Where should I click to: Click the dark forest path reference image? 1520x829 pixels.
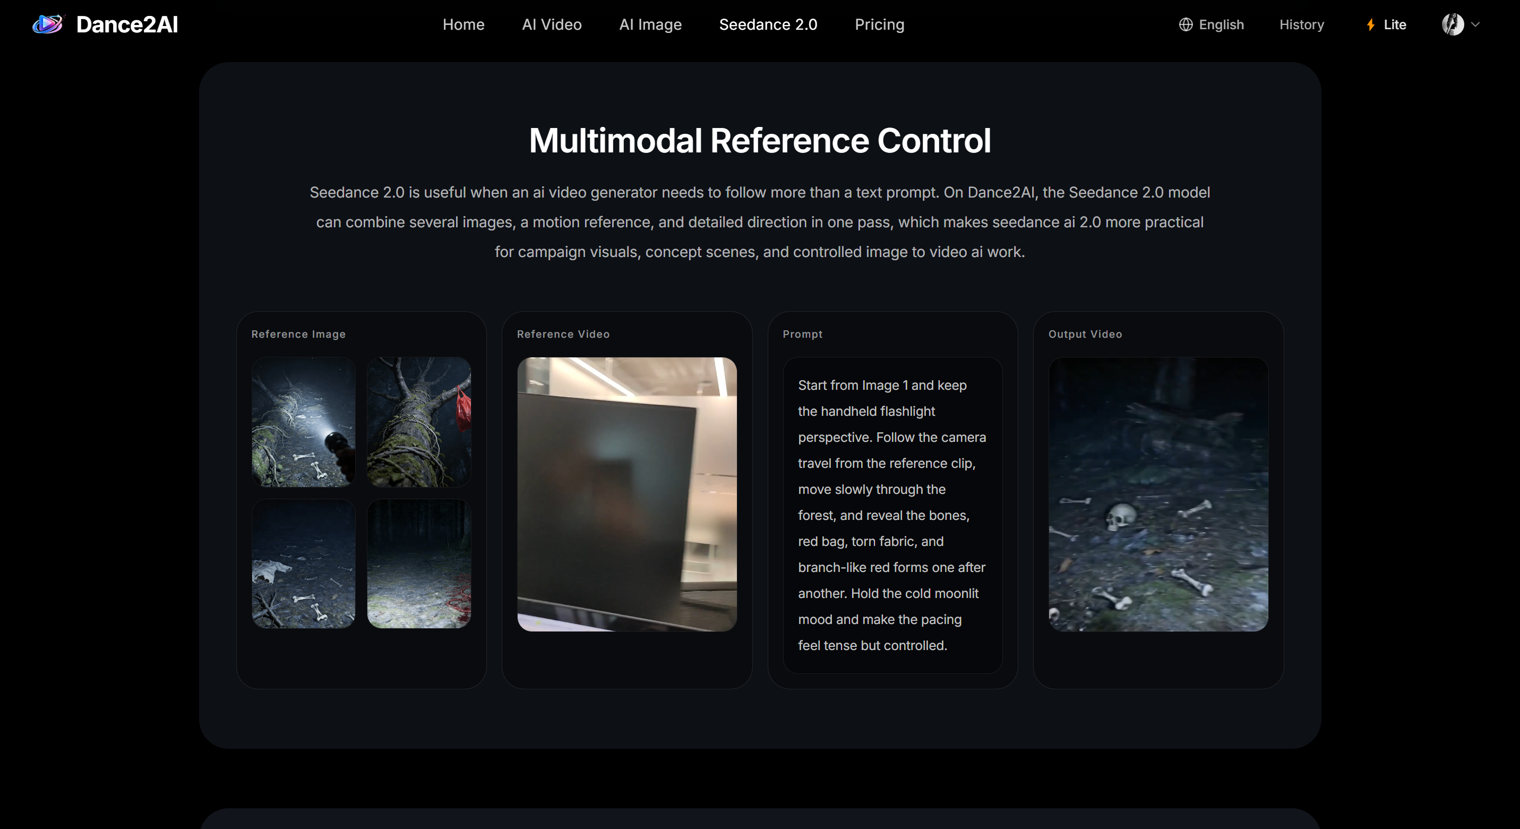[x=418, y=564]
